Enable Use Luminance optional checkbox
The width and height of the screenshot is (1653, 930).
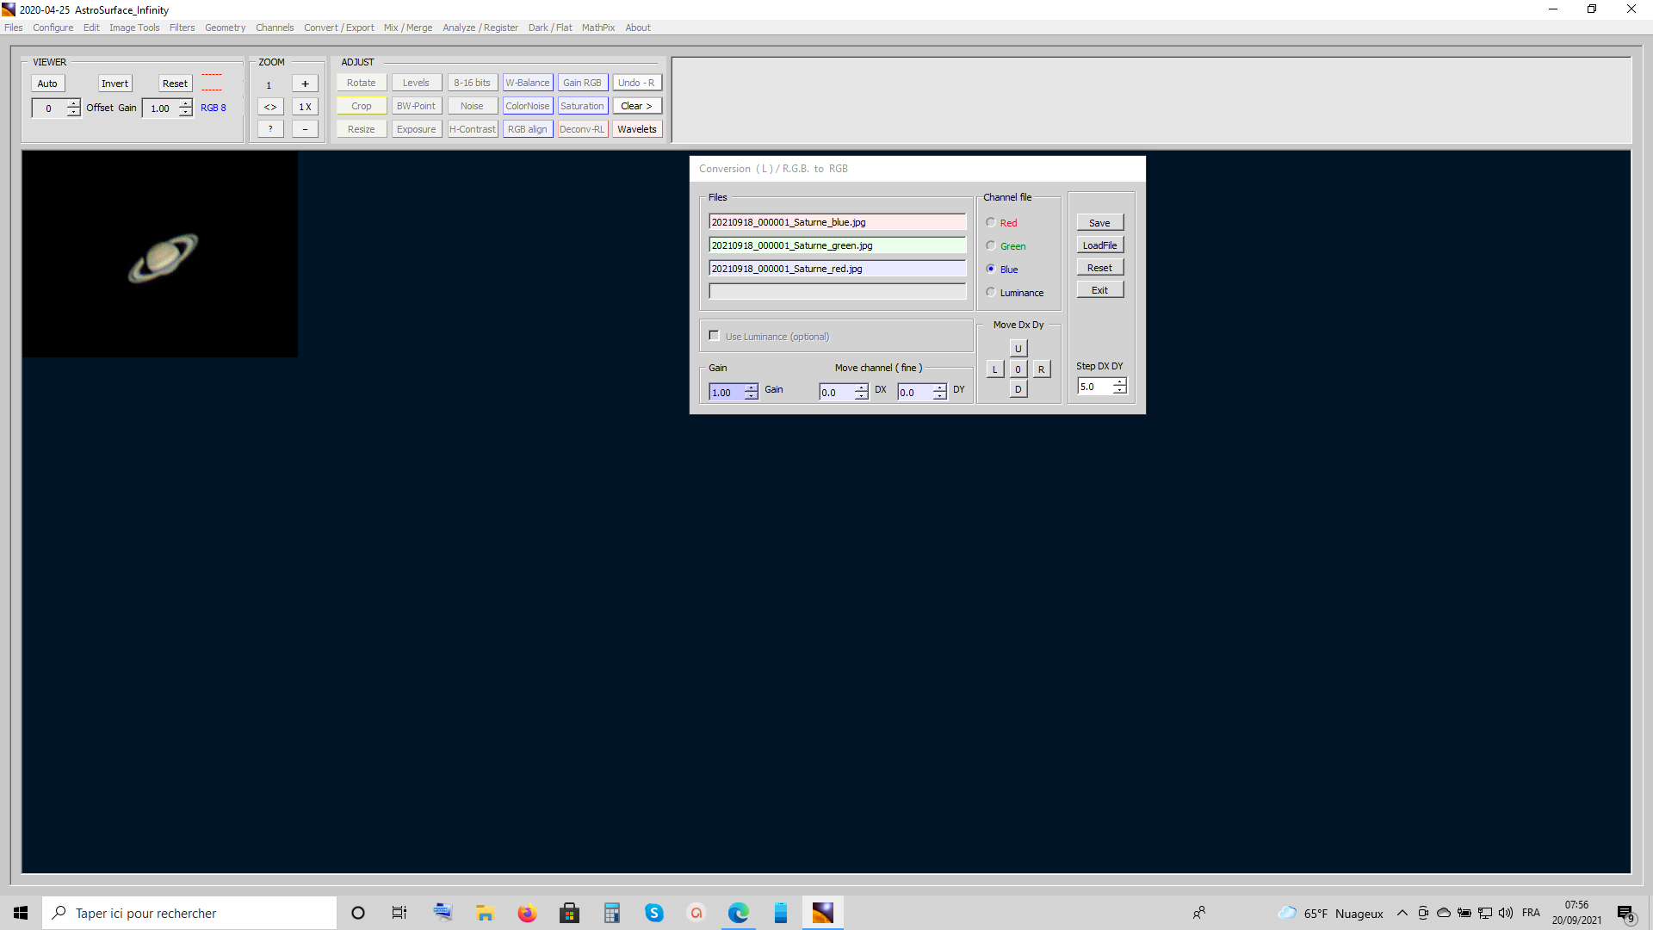coord(714,336)
